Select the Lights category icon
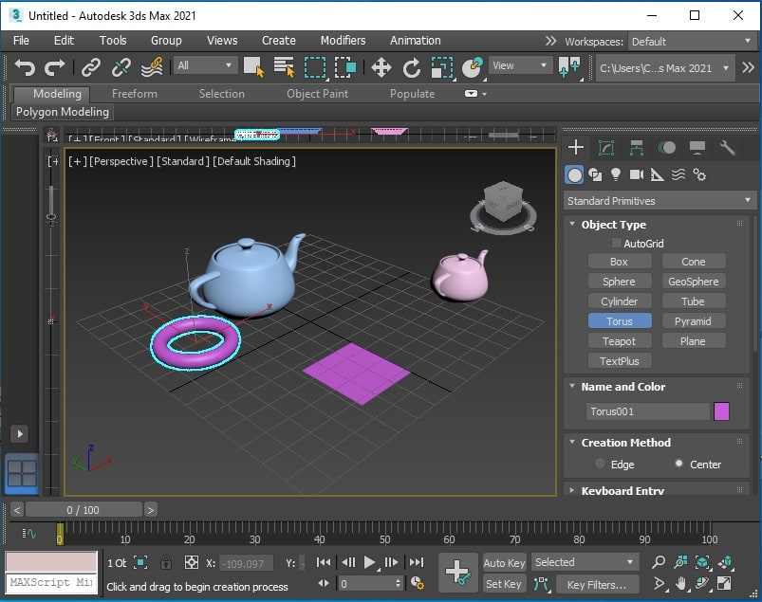Image resolution: width=762 pixels, height=602 pixels. [616, 174]
